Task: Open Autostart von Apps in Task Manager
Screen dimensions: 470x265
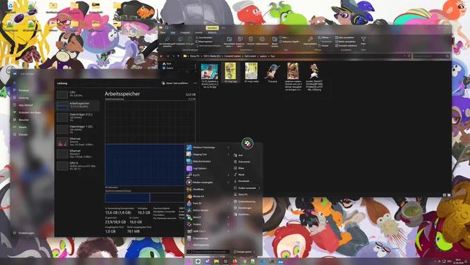Action: click(x=30, y=113)
